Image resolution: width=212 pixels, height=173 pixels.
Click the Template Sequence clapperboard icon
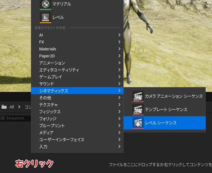pos(138,109)
